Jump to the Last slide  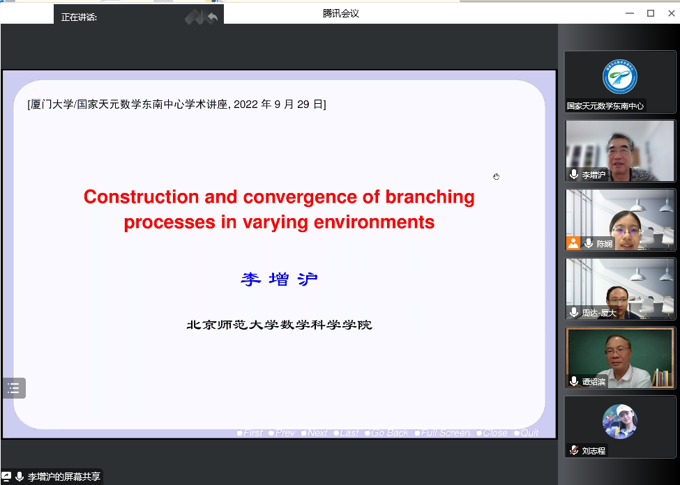point(347,433)
